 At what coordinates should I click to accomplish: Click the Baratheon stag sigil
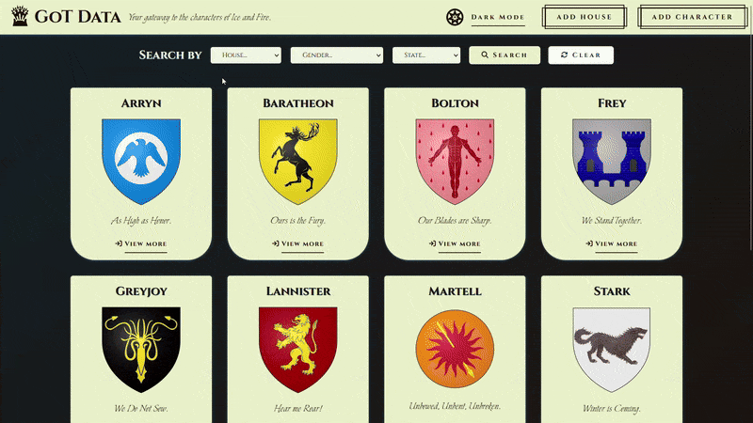click(298, 162)
